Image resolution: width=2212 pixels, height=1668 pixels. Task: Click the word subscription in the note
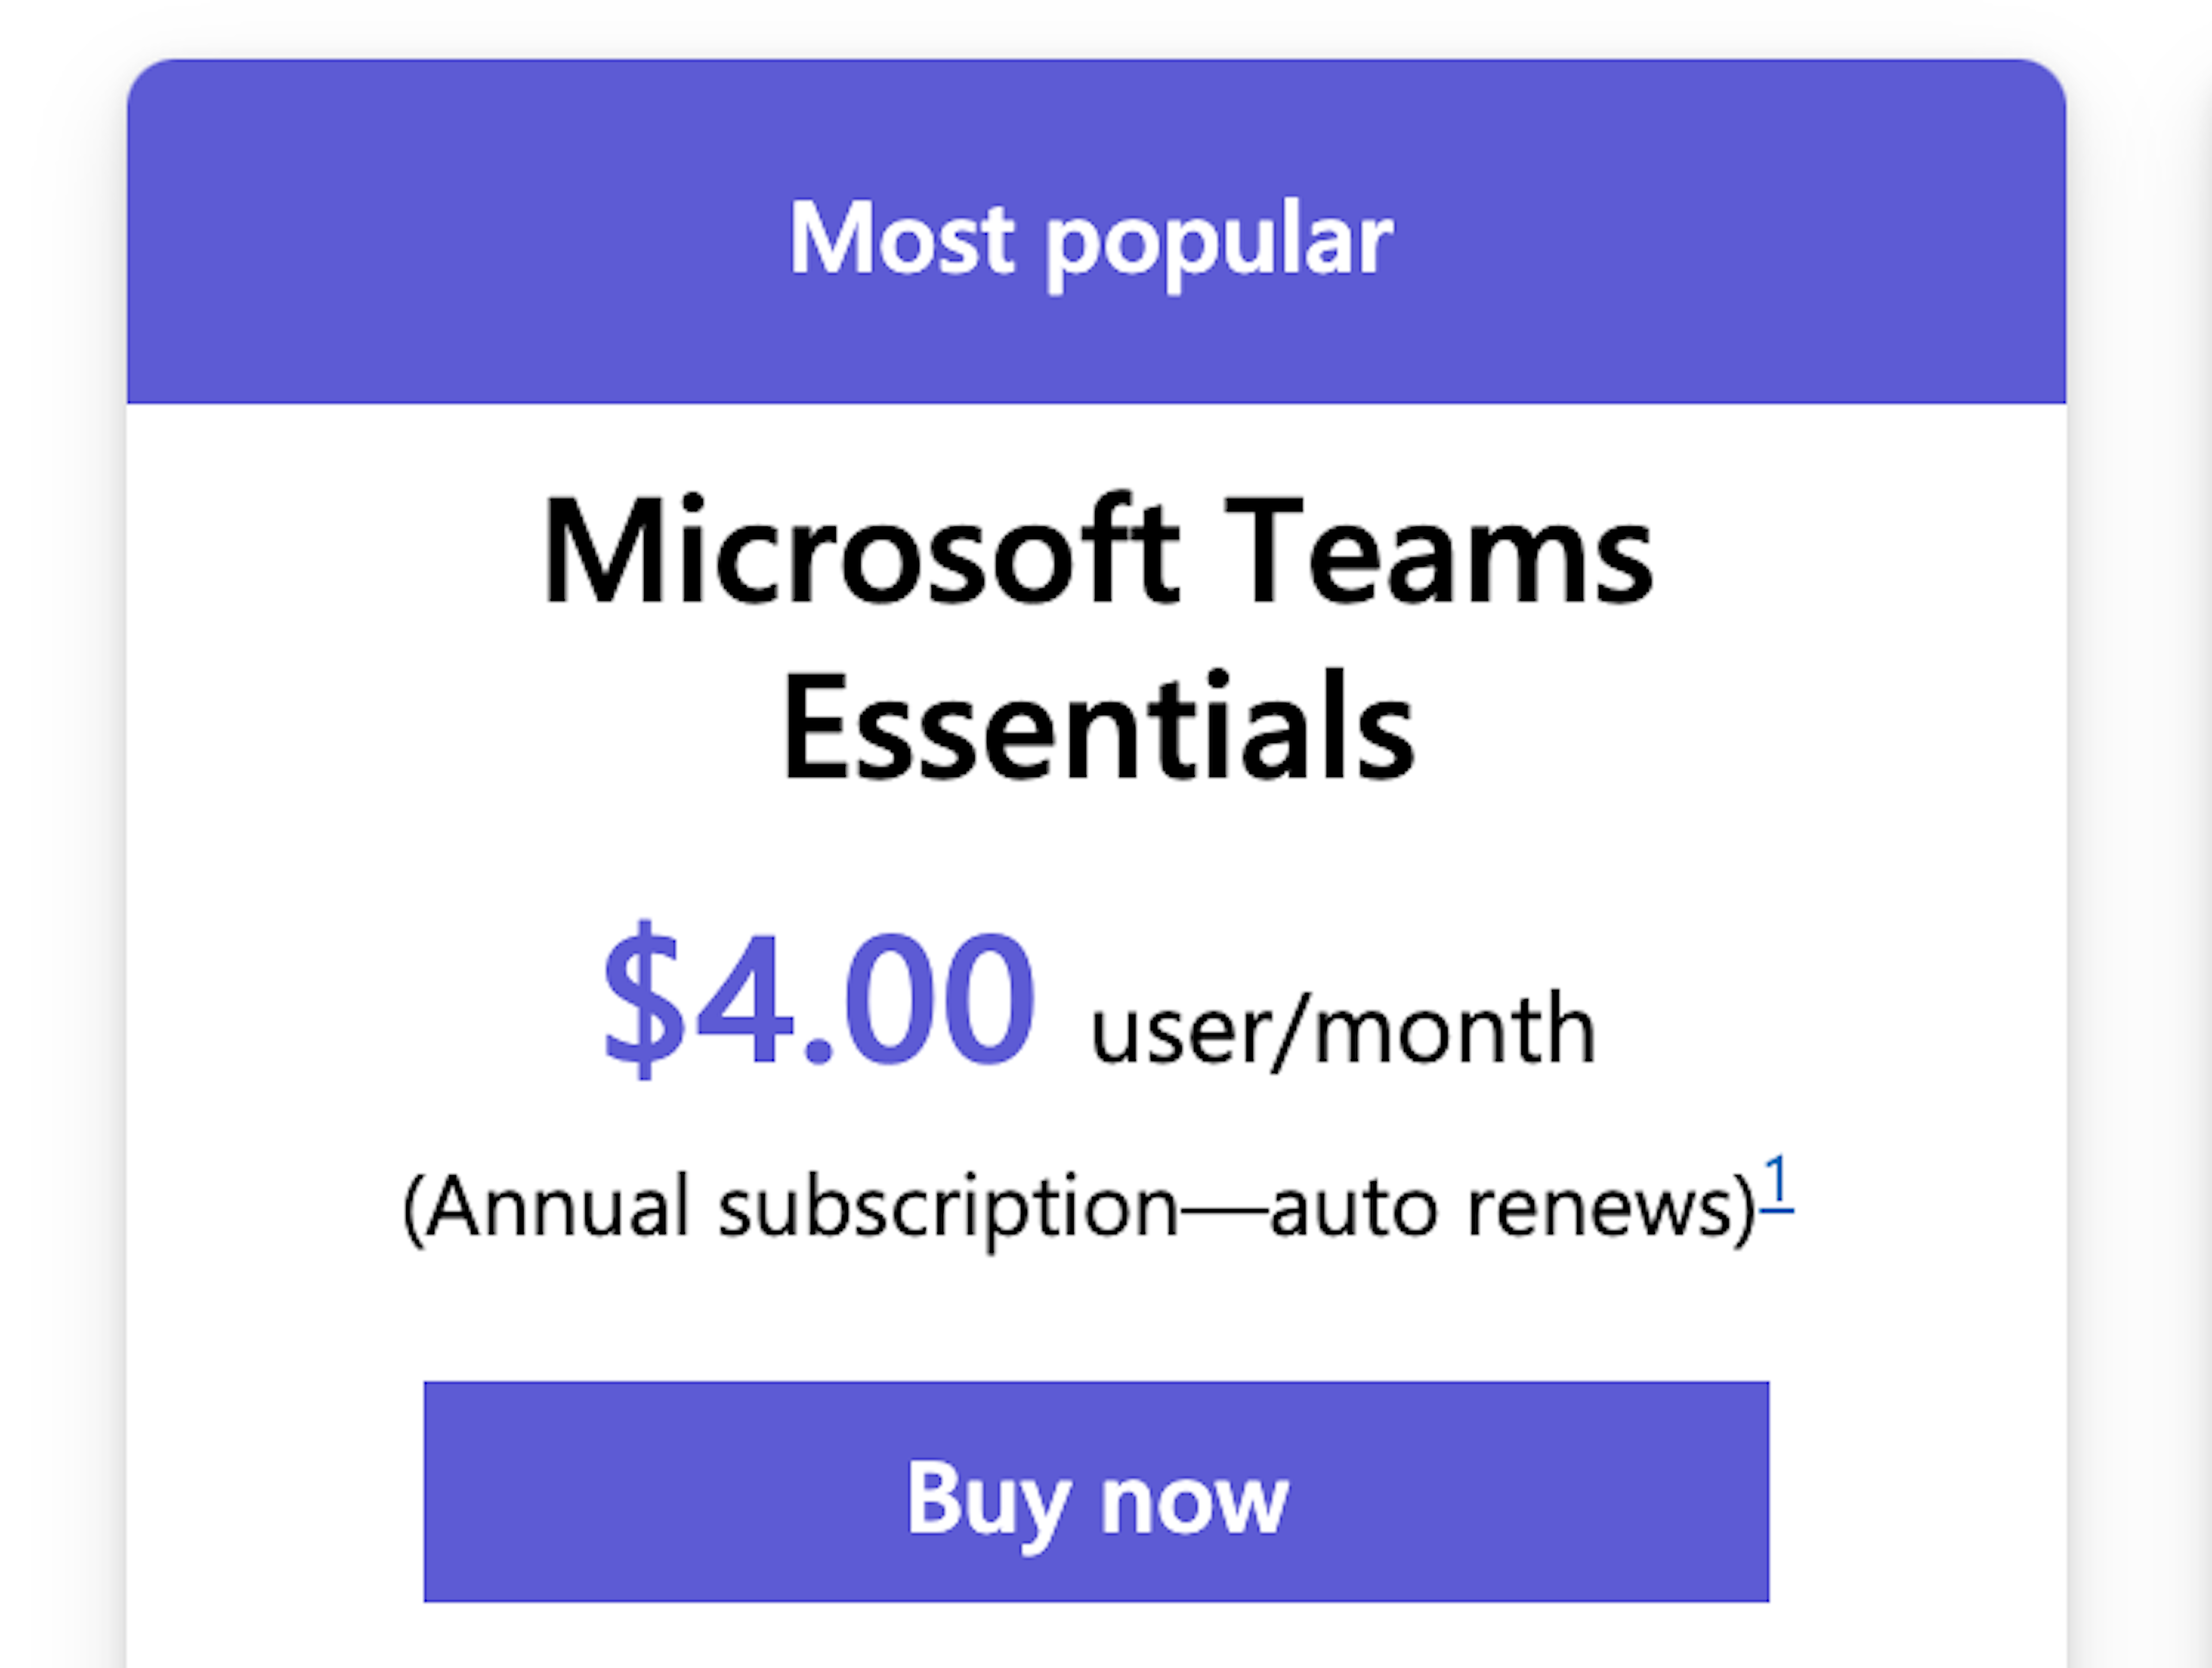coord(948,1207)
